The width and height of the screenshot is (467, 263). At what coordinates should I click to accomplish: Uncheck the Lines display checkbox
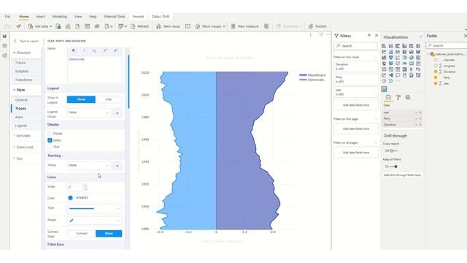tap(50, 140)
